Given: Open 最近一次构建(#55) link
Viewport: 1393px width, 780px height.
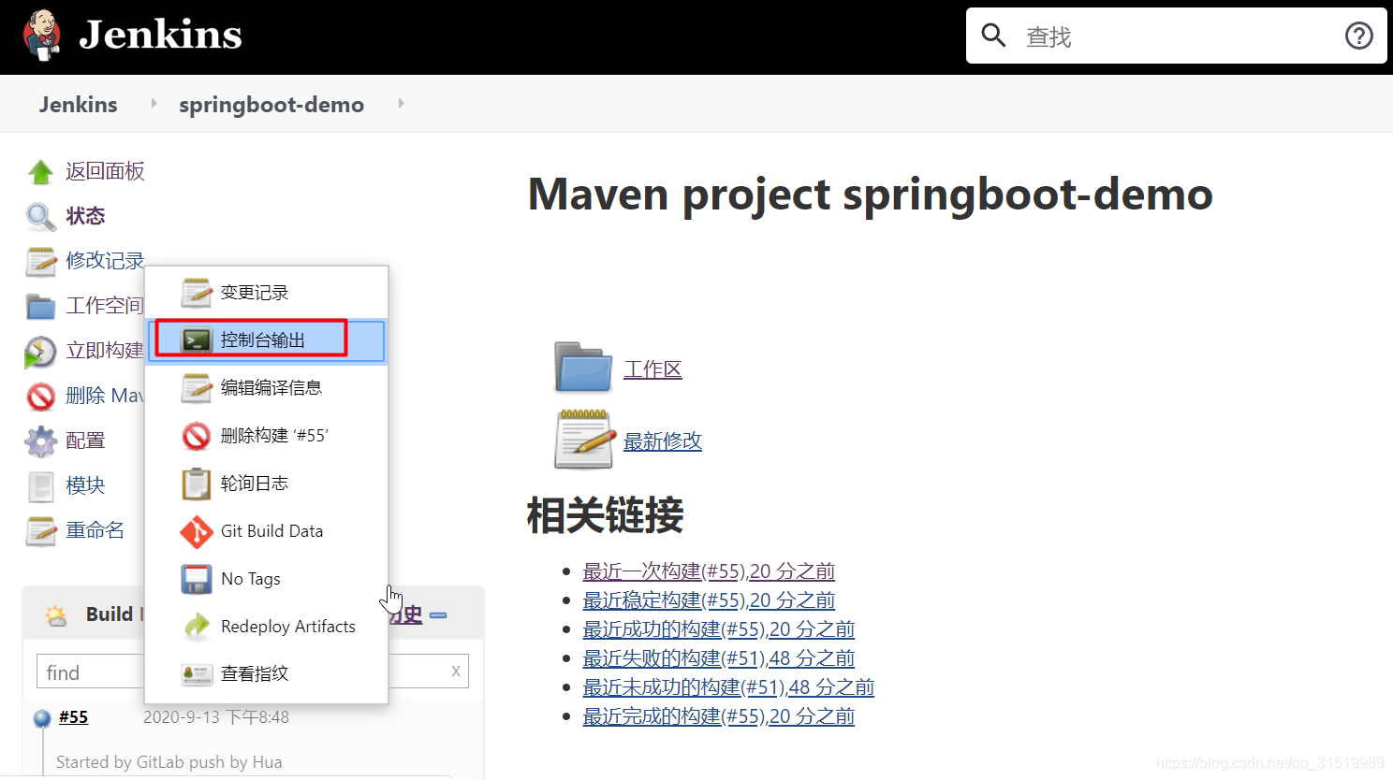Looking at the screenshot, I should (x=709, y=571).
